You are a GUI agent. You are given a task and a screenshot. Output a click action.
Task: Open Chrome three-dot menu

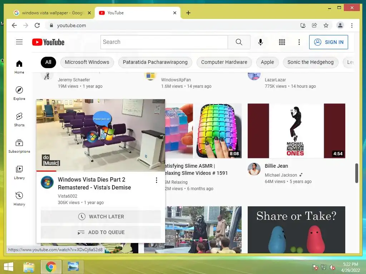(352, 25)
